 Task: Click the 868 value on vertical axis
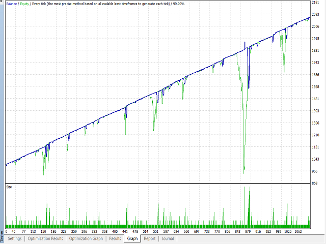[x=315, y=183]
